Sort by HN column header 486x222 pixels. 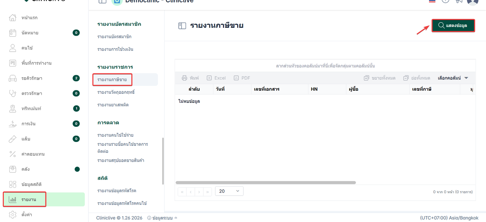coord(327,89)
